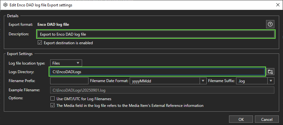This screenshot has height=125, width=283.
Task: Click the 'Export Settings' group label
Action: tap(20, 54)
